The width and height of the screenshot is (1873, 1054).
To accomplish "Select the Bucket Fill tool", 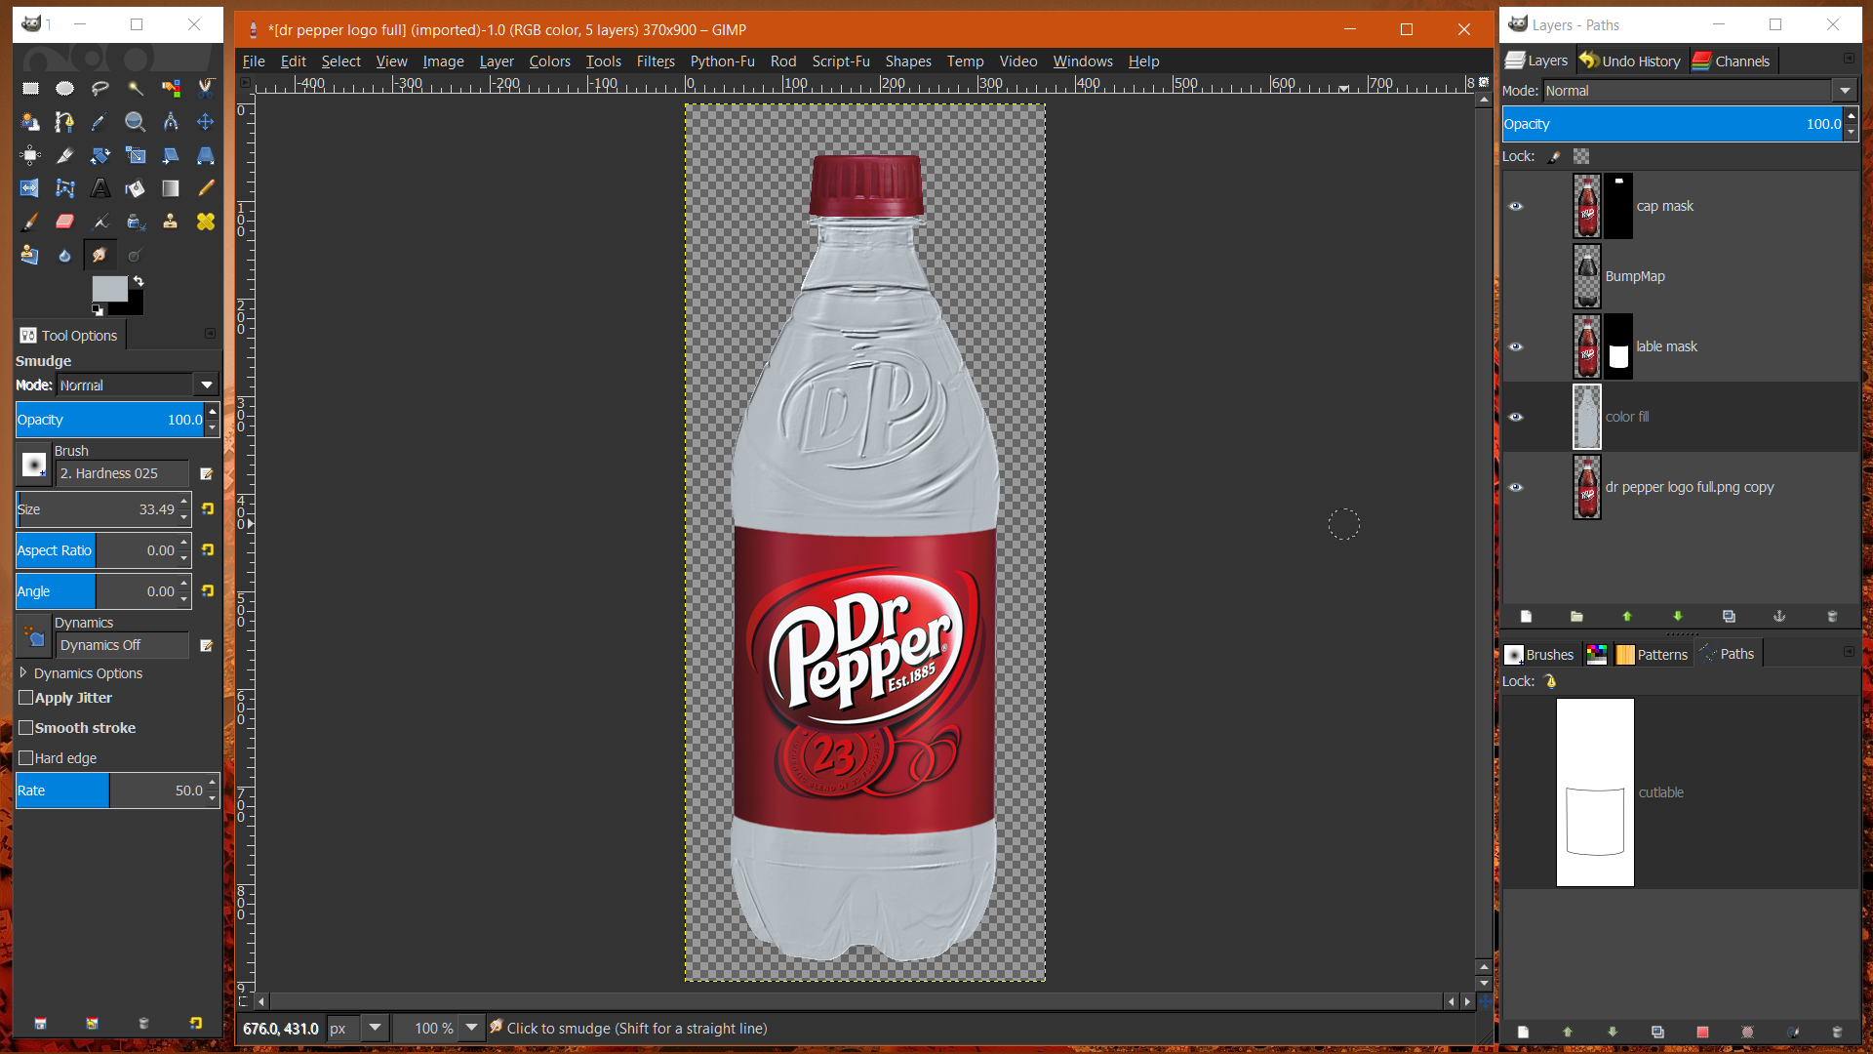I will pos(136,188).
